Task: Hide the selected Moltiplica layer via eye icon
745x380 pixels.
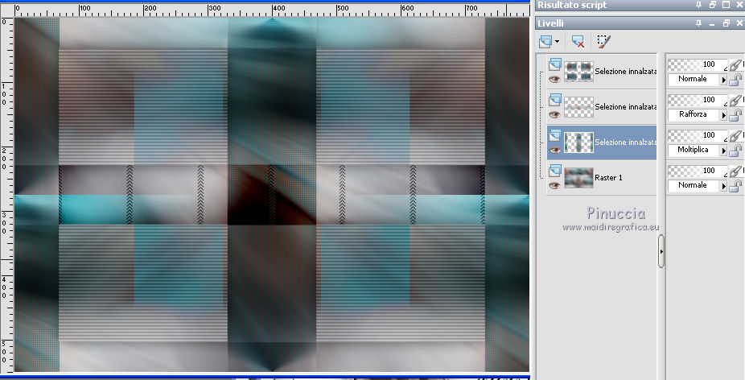Action: [554, 151]
